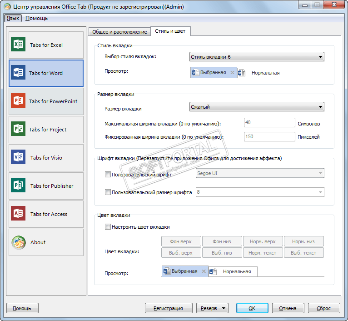Pick the Фон верх color button
348x321 pixels.
point(181,241)
